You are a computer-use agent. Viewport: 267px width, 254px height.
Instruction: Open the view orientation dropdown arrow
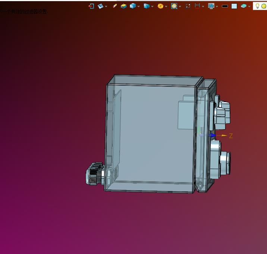[106, 6]
